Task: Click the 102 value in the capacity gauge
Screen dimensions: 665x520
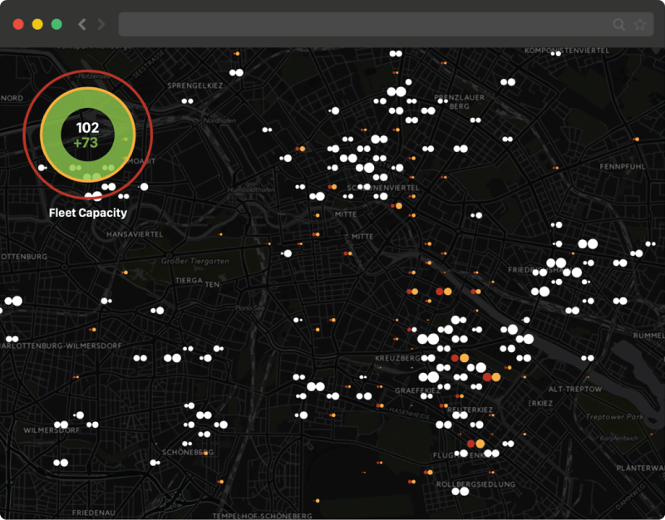Action: coord(87,128)
